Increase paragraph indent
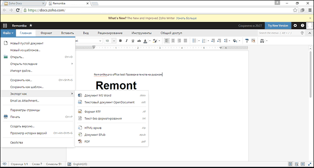 [x=219, y=41]
